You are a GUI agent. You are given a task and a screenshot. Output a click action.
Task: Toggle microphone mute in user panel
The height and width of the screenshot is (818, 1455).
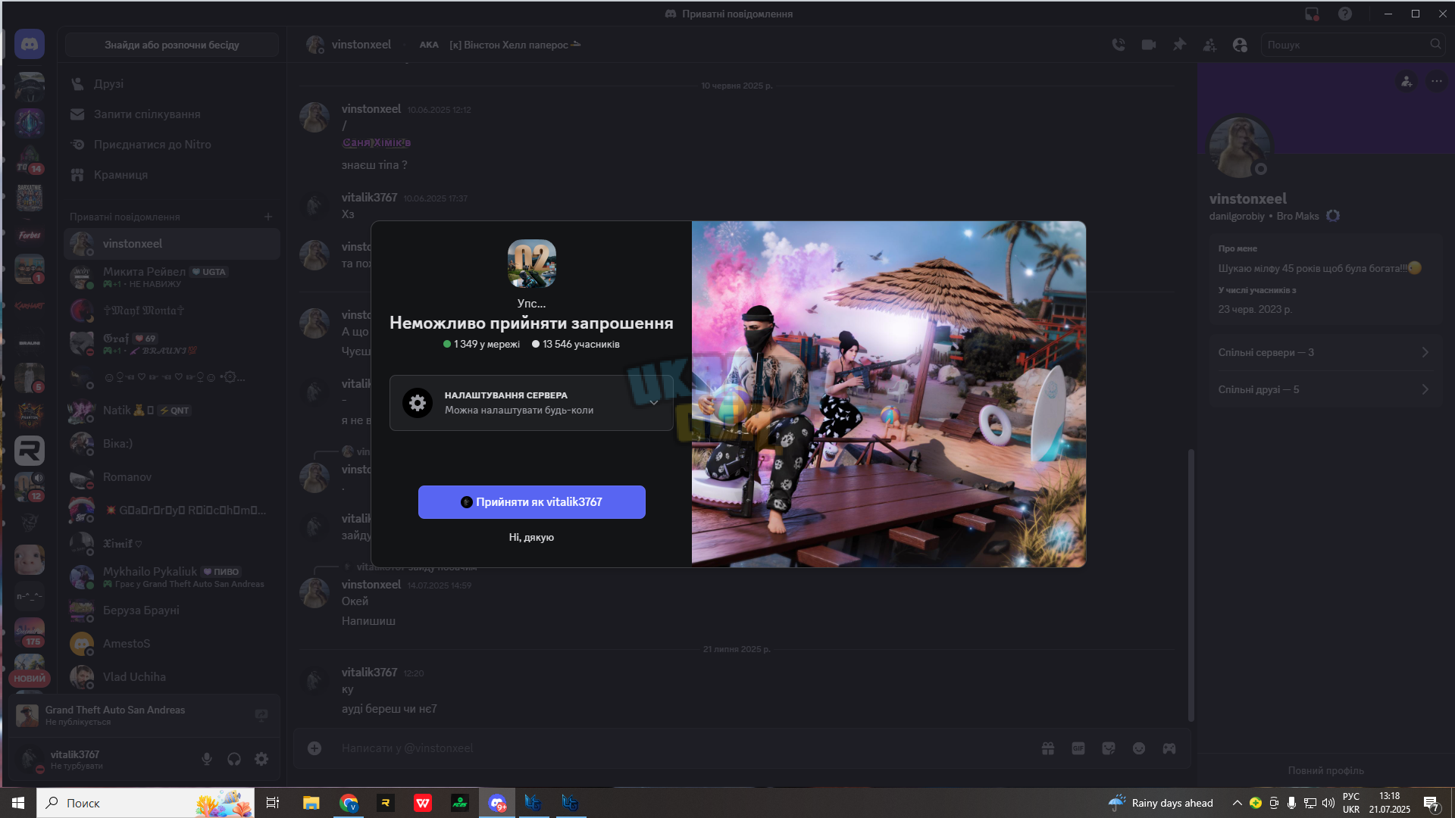(207, 759)
